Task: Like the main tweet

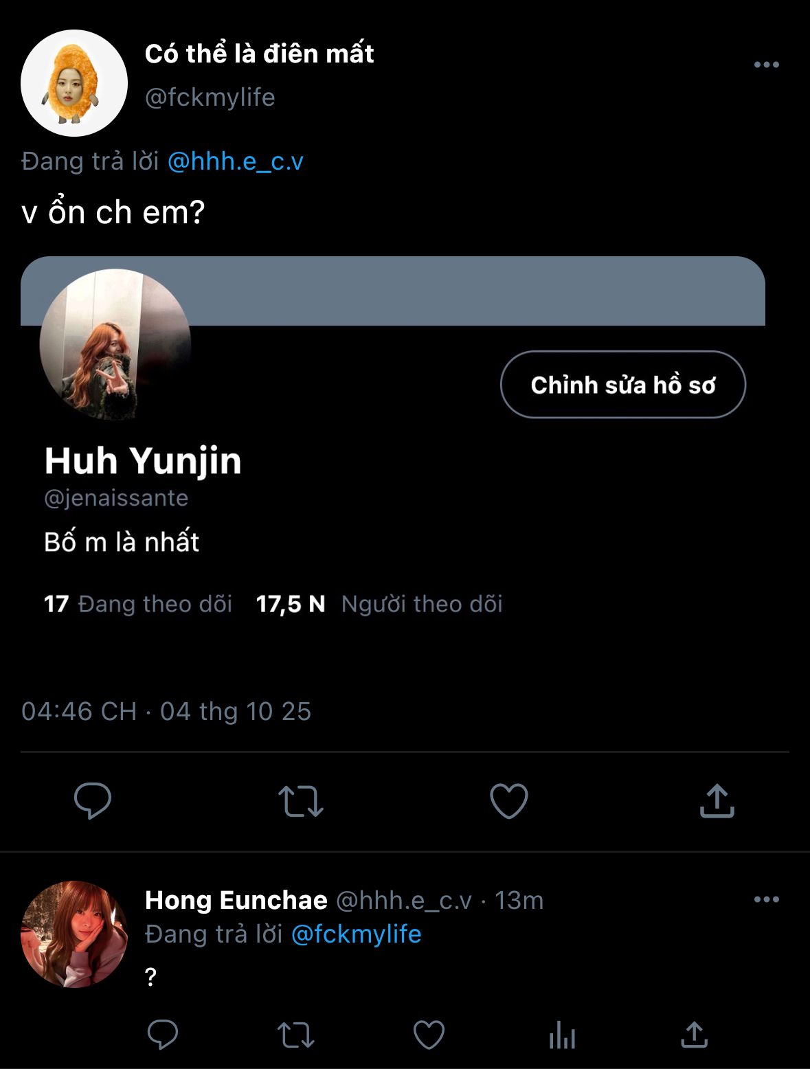Action: [x=508, y=800]
